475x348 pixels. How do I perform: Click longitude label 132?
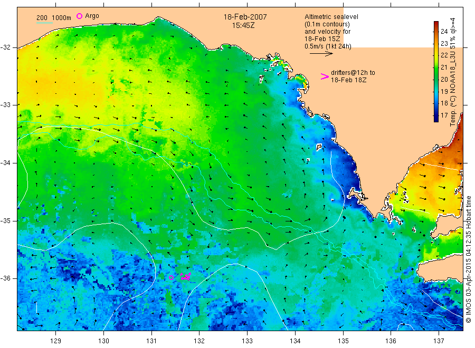click(199, 341)
